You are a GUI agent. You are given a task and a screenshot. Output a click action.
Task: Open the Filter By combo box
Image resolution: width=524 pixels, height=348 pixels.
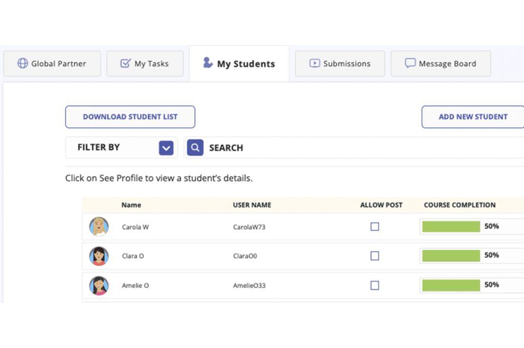[x=121, y=147]
